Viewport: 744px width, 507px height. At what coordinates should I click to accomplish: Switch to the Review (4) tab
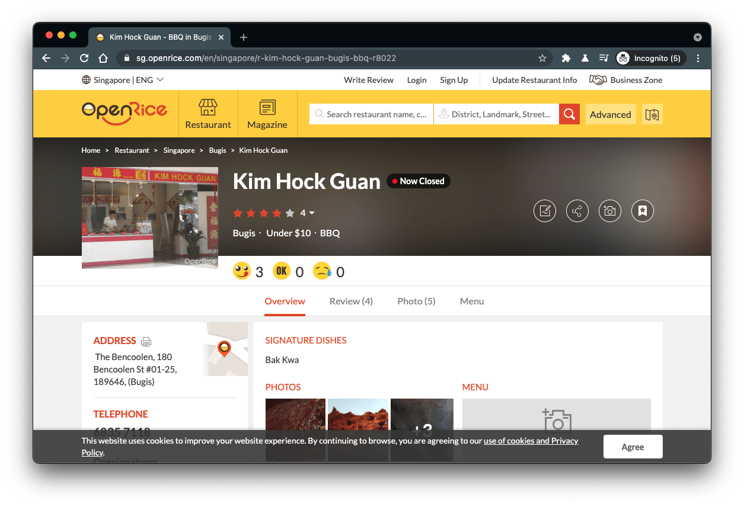click(351, 301)
